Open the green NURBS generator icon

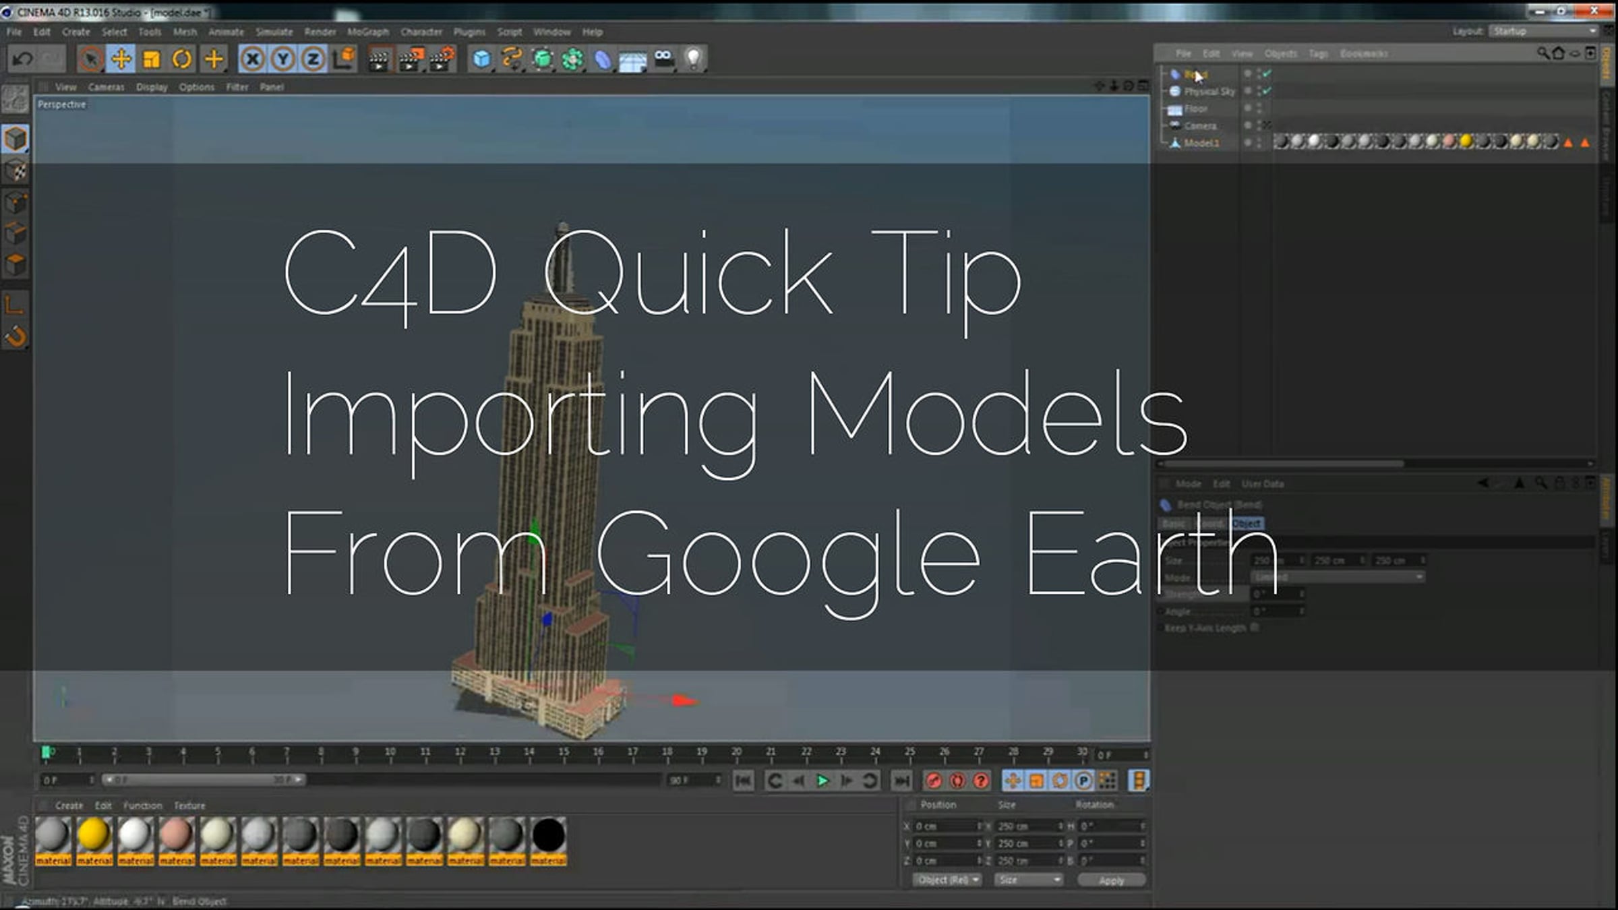coord(543,59)
